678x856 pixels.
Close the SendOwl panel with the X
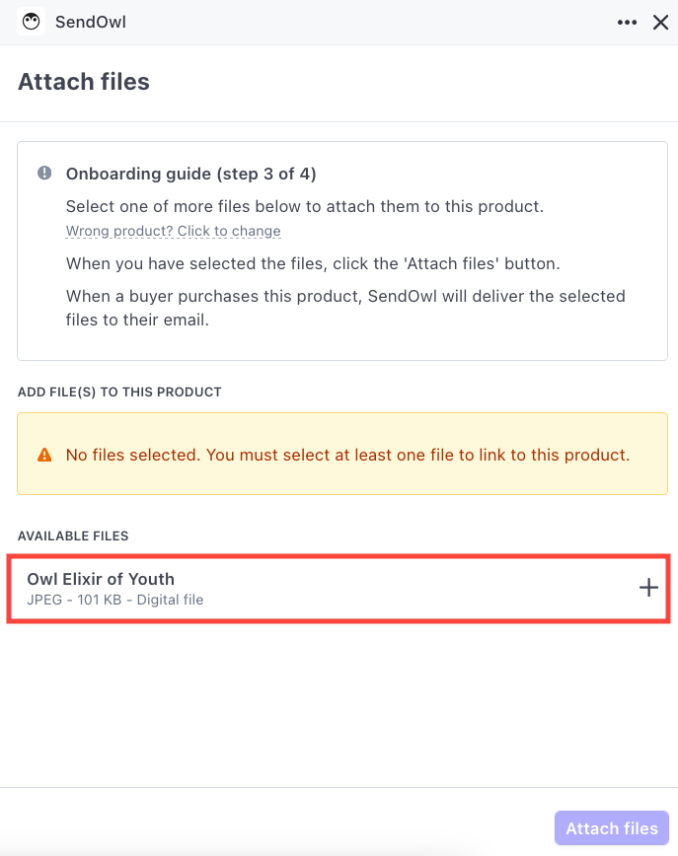661,22
